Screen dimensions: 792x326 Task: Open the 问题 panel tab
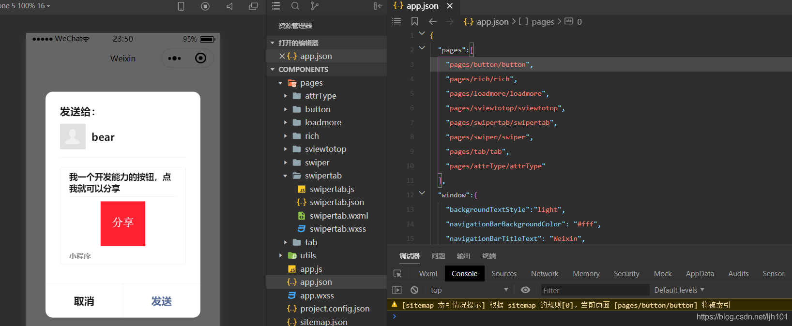coord(438,256)
